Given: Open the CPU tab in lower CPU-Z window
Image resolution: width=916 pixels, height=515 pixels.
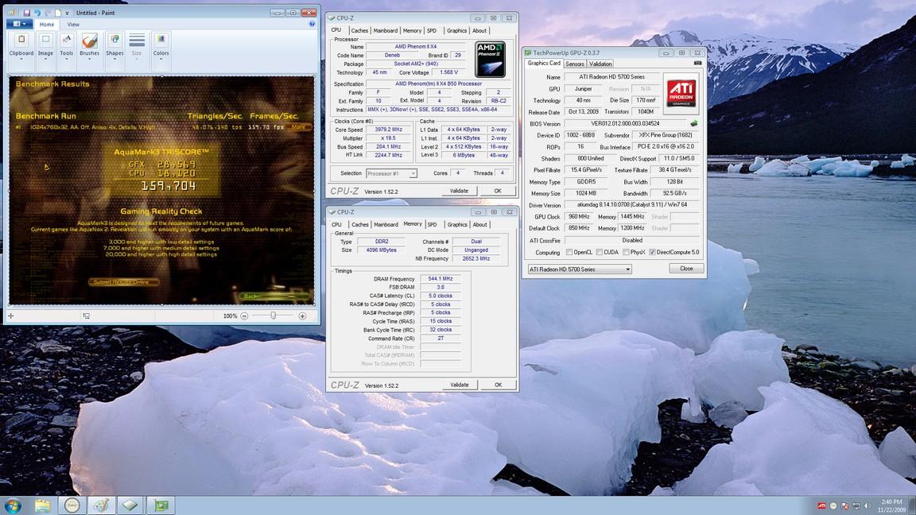Looking at the screenshot, I should pyautogui.click(x=337, y=225).
